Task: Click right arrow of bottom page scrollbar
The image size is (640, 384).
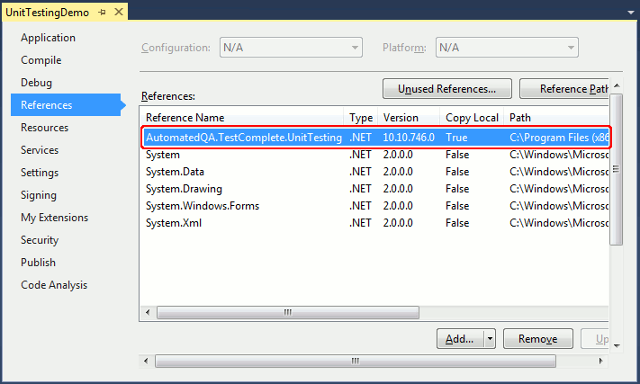Action: point(600,361)
